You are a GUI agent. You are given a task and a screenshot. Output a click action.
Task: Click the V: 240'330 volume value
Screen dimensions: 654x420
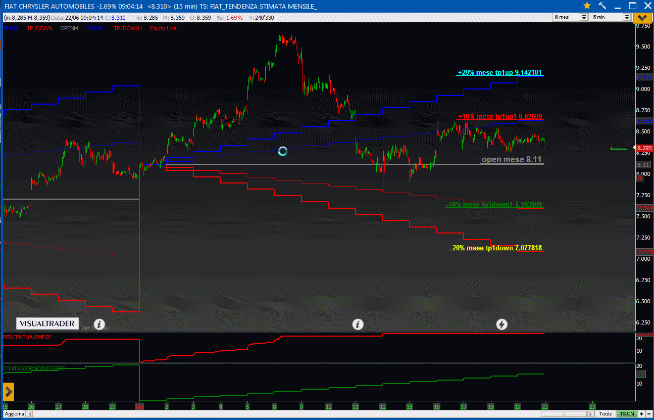pyautogui.click(x=262, y=18)
